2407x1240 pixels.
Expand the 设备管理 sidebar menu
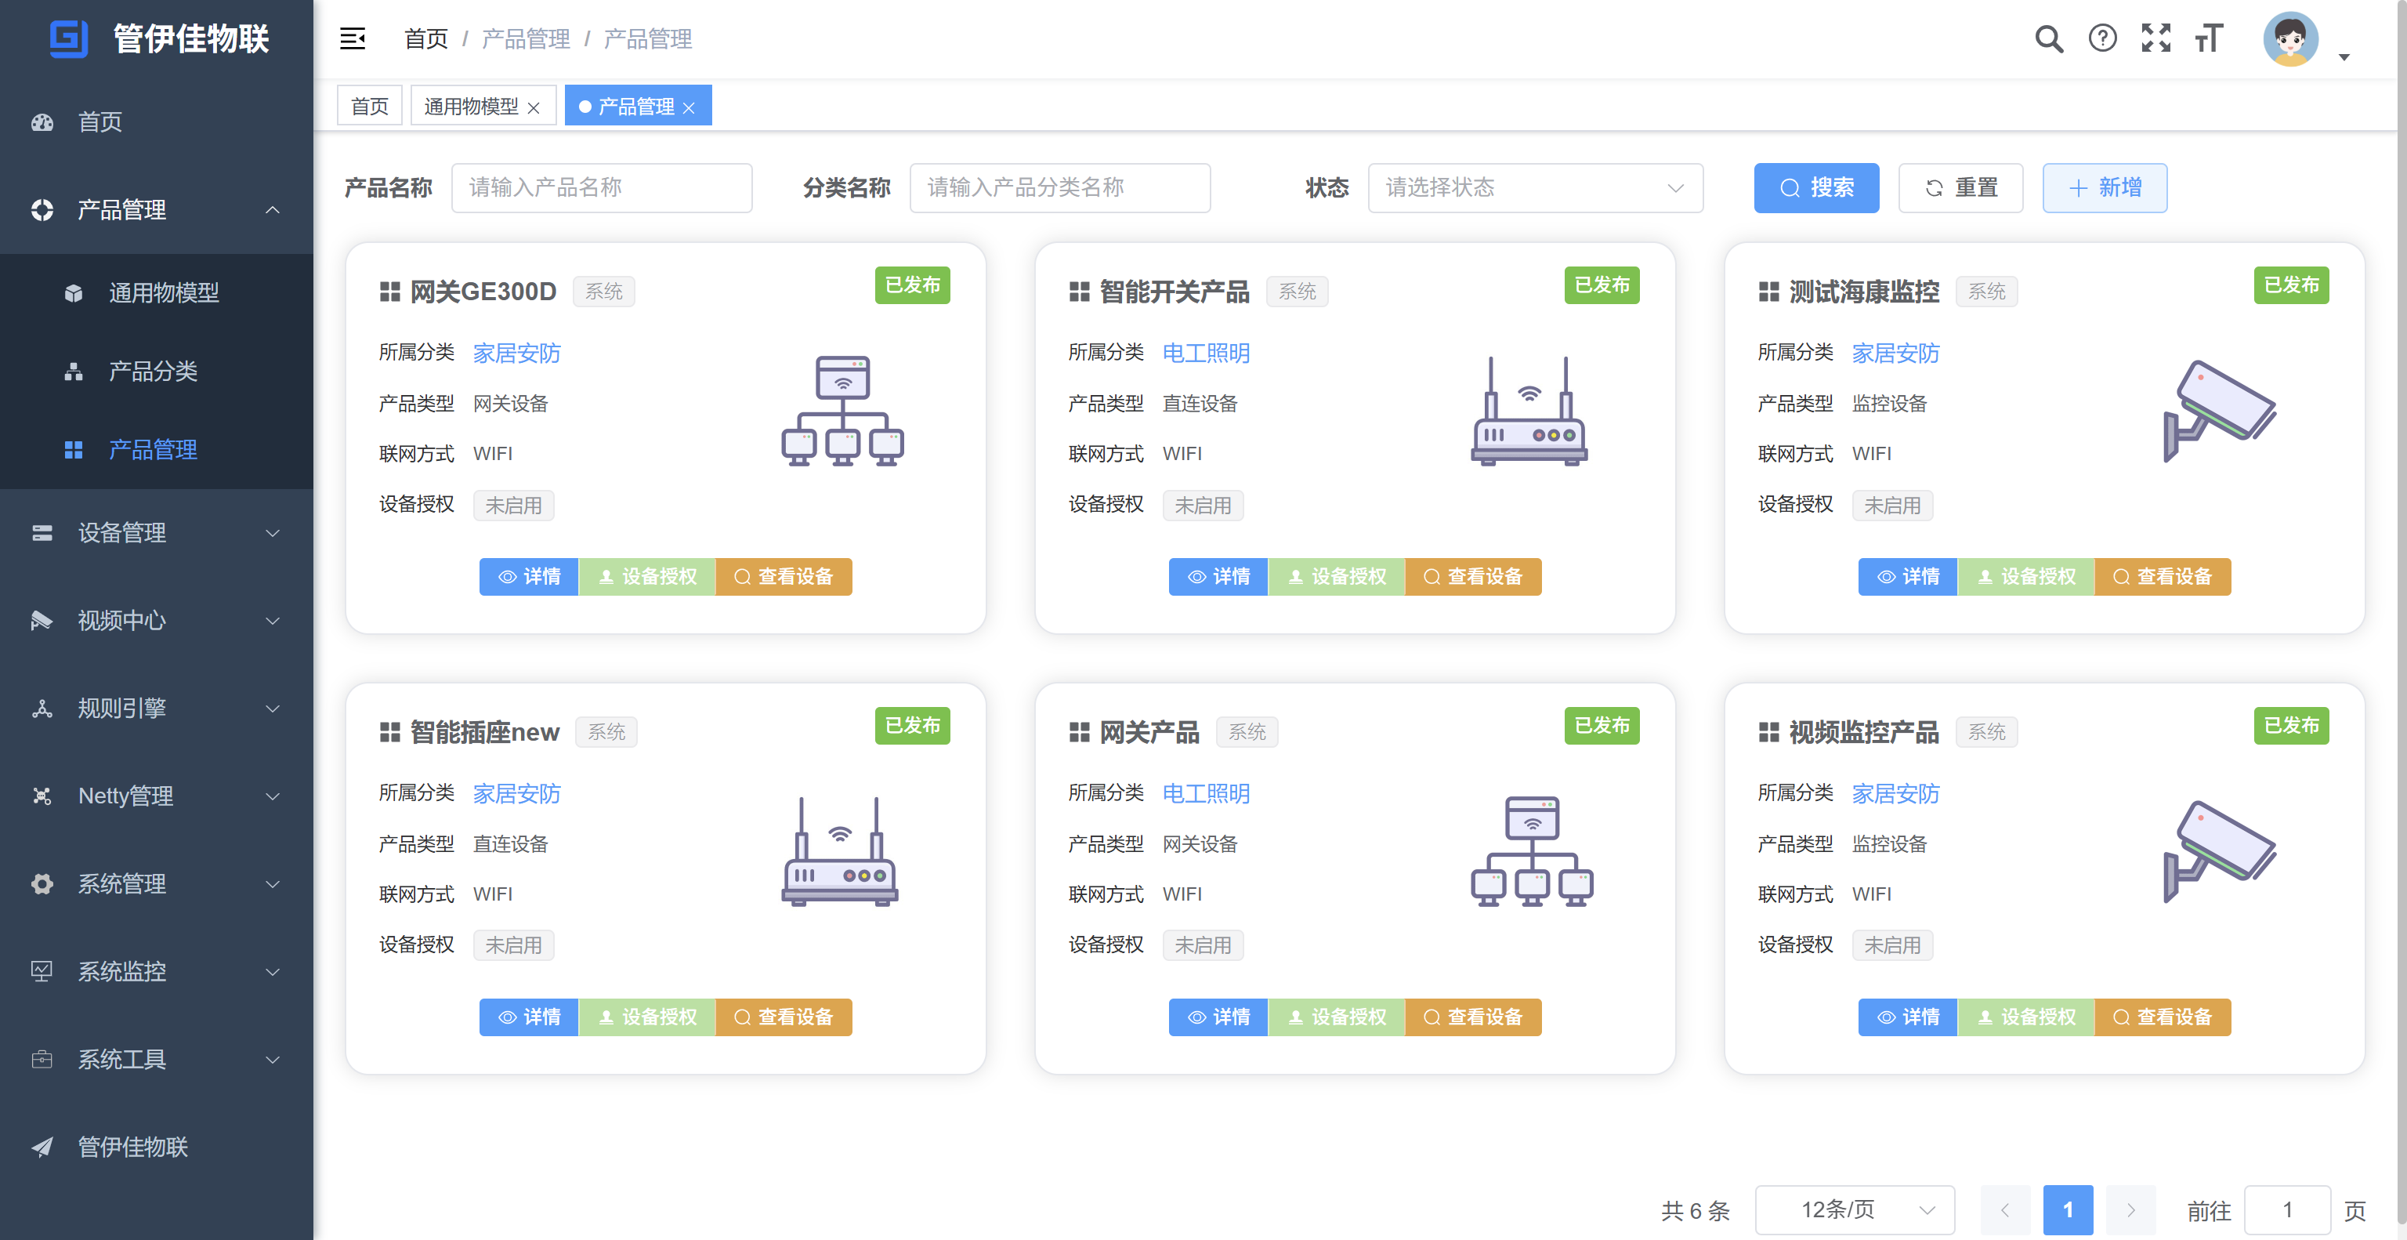pyautogui.click(x=157, y=533)
